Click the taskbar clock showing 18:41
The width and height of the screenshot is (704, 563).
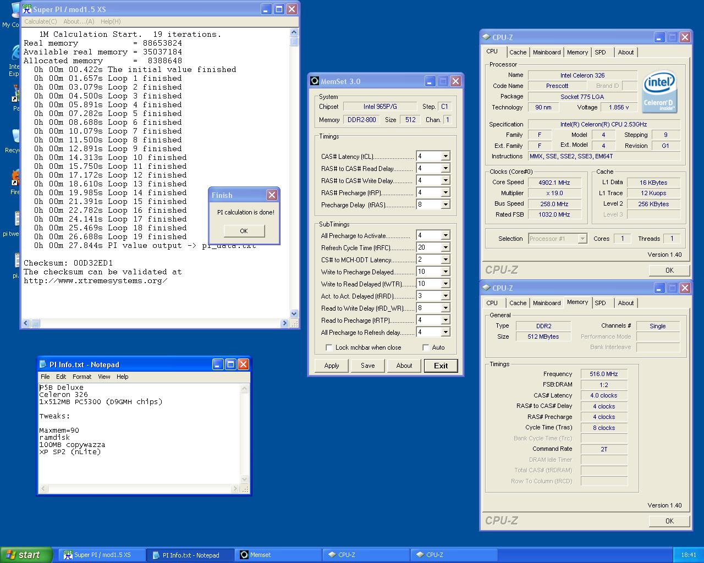689,555
